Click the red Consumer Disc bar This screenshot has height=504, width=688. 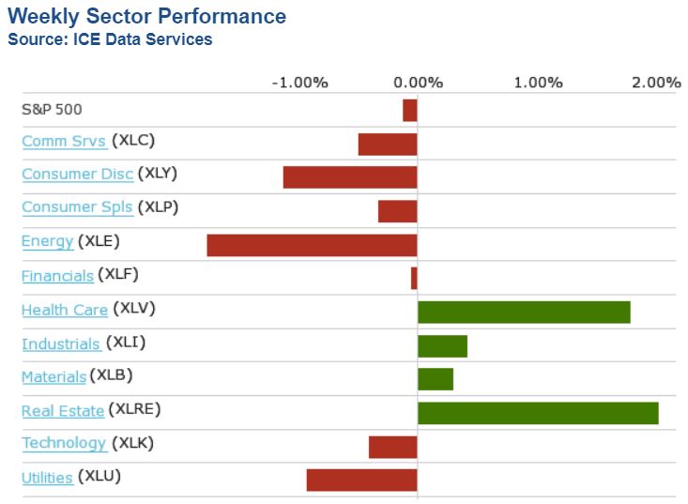click(x=350, y=177)
